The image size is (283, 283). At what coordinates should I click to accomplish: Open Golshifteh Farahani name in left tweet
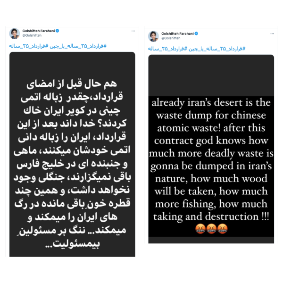tap(39, 31)
